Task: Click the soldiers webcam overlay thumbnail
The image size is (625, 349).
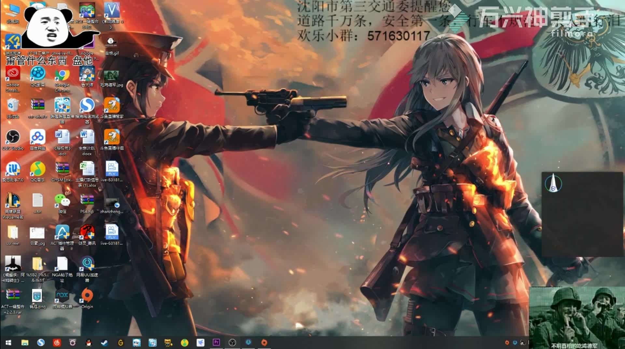Action: (577, 318)
